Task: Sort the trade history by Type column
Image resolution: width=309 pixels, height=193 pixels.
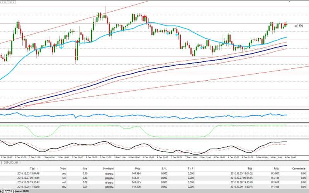Action: click(63, 169)
